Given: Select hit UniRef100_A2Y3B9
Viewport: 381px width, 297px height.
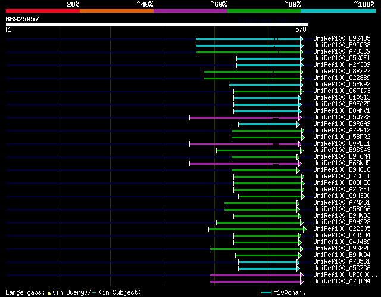Looking at the screenshot, I should coord(342,65).
